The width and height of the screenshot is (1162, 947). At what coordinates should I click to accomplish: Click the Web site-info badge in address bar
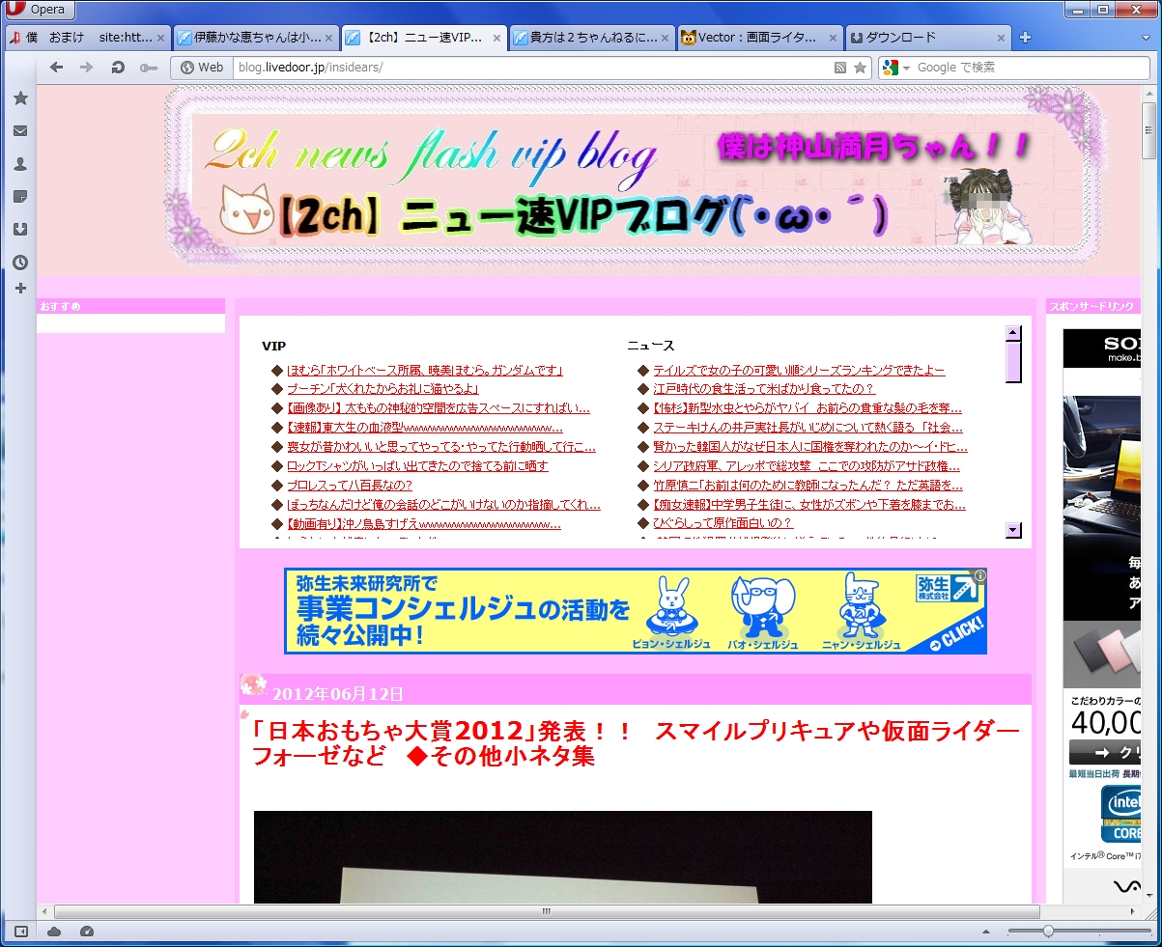202,68
